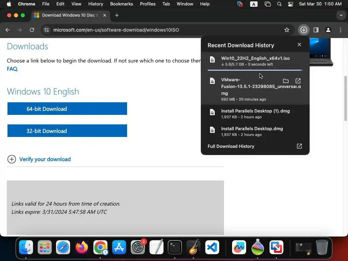
Task: Open Control Center in menu bar
Action: click(x=290, y=4)
